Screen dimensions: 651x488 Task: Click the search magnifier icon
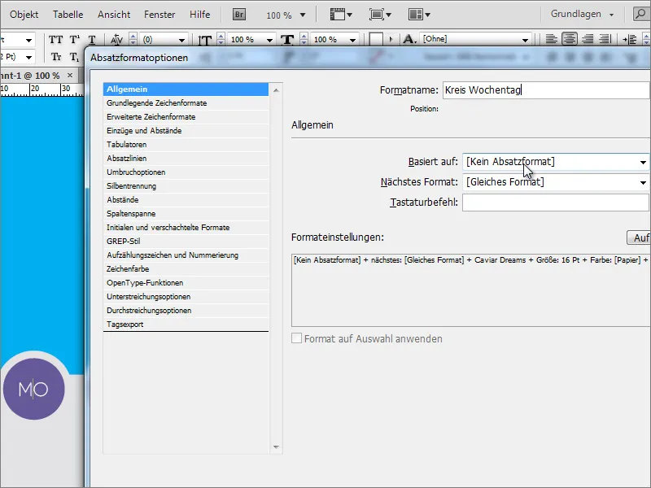(641, 14)
